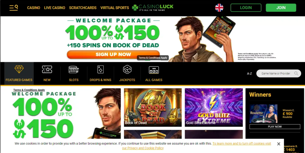Open Virtual Sports menu item
305x153 pixels.
pyautogui.click(x=115, y=8)
